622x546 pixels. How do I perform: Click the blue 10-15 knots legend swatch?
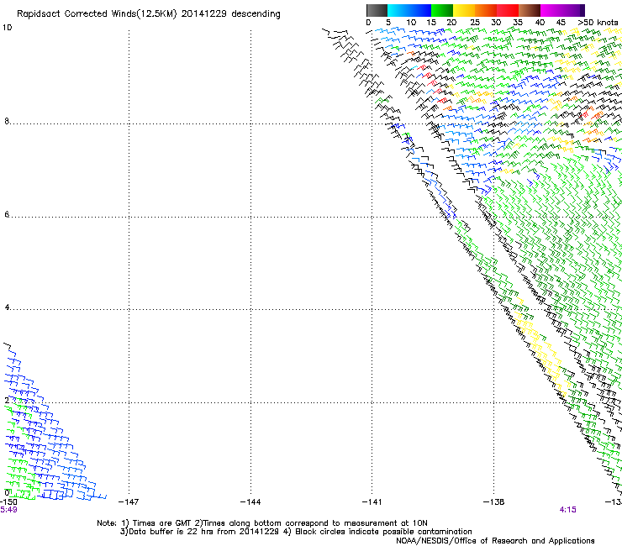click(x=420, y=10)
